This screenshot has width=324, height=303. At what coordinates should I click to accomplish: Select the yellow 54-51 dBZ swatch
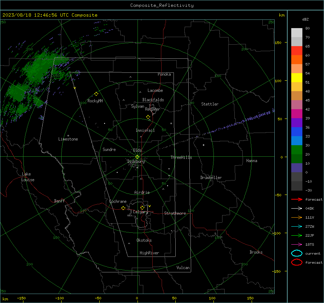(297, 77)
